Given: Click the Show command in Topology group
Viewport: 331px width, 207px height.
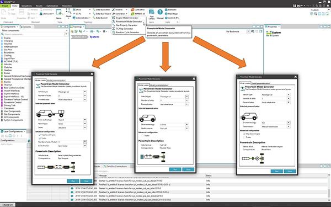Looking at the screenshot, I should [x=77, y=10].
